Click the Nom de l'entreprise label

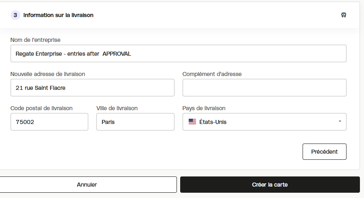tap(35, 40)
